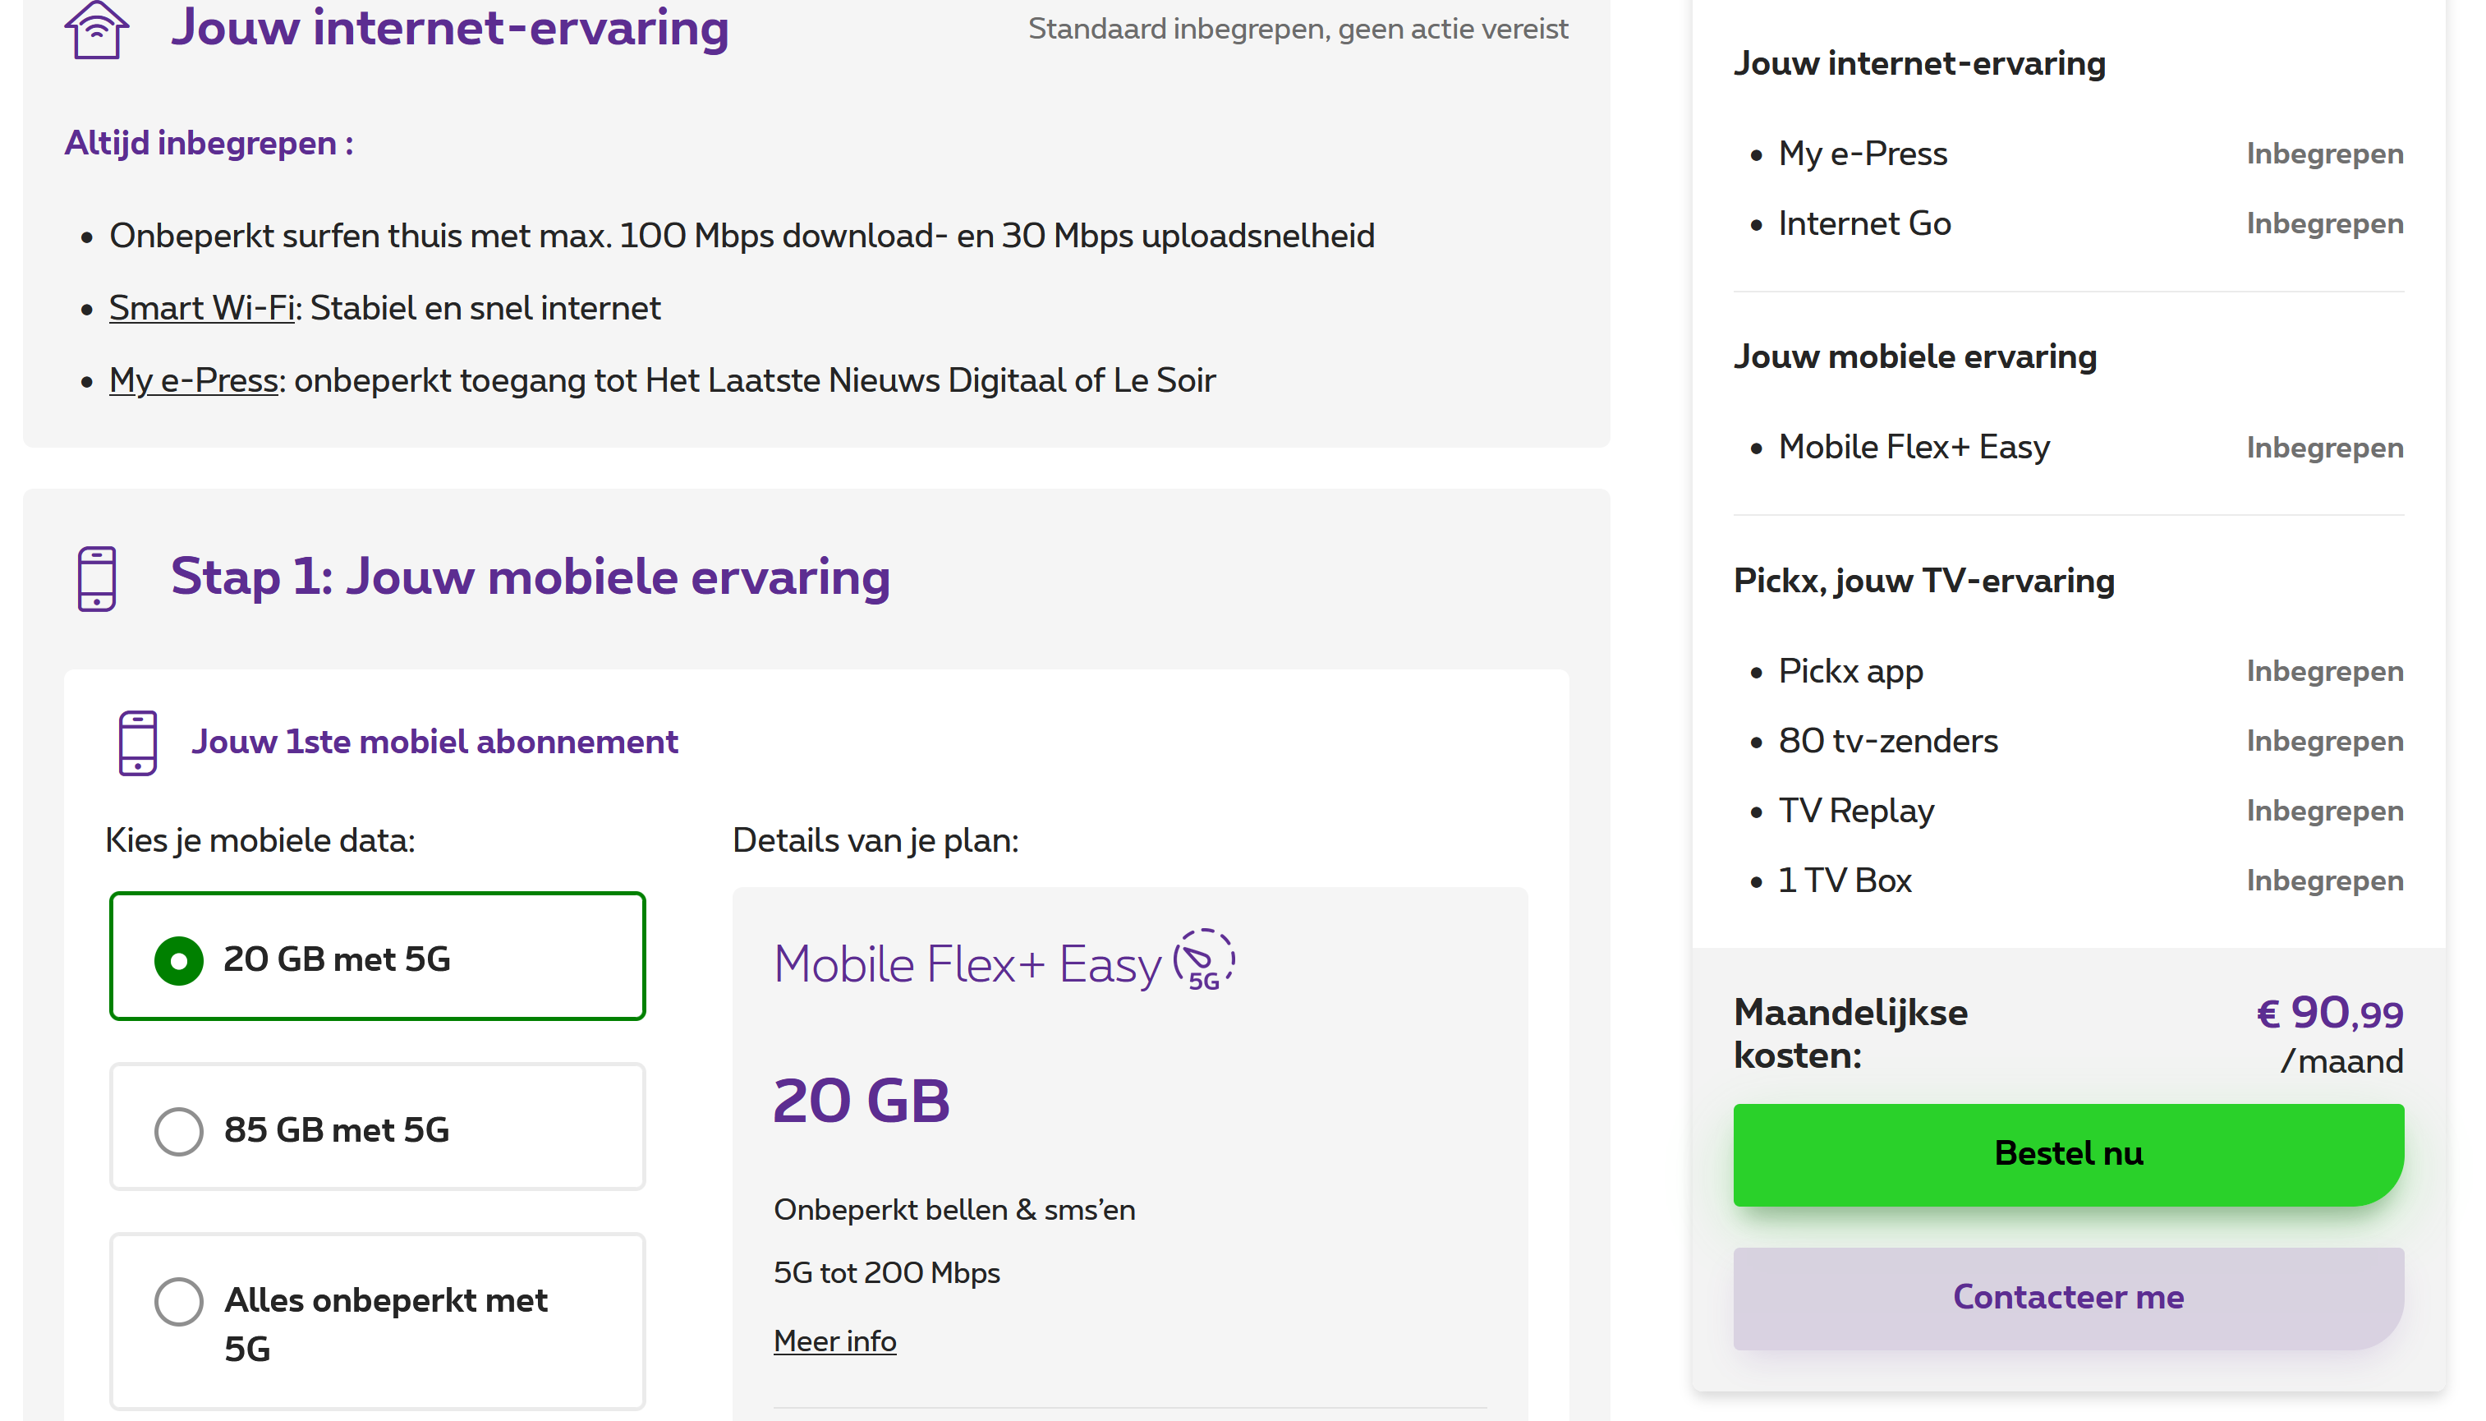
Task: Click the Kies je mobiele data label
Action: click(x=260, y=840)
